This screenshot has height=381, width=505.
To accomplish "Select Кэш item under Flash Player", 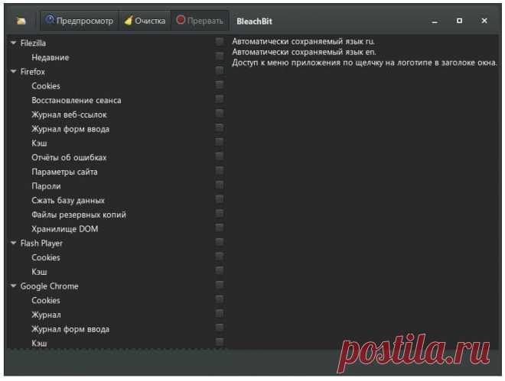I will 39,272.
